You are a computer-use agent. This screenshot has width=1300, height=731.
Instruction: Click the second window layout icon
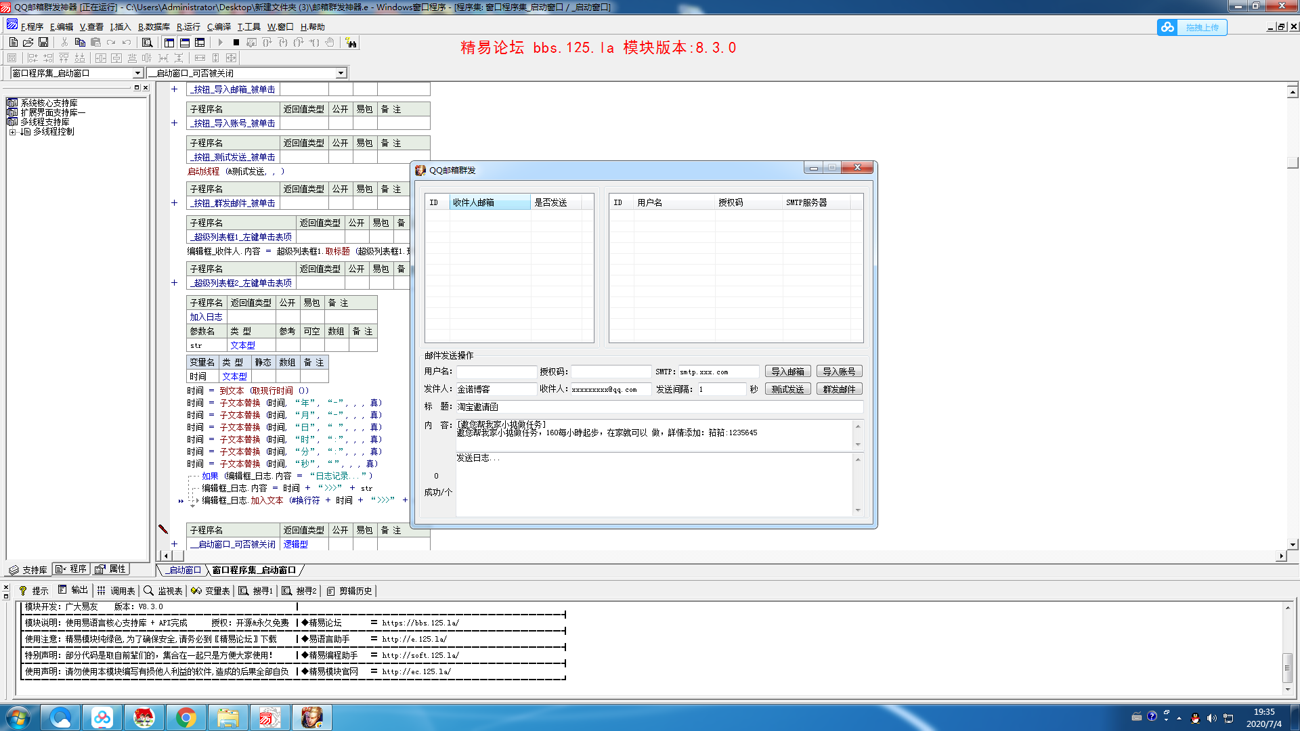coord(185,42)
